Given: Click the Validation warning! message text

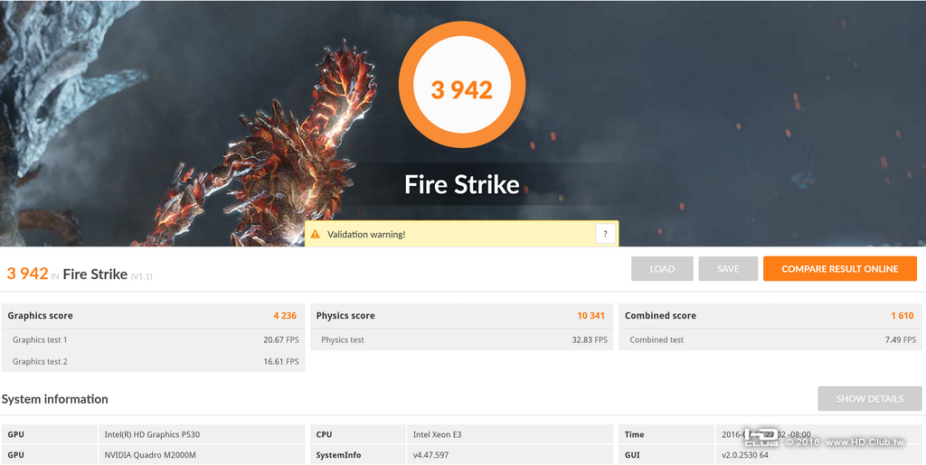Looking at the screenshot, I should coord(366,235).
